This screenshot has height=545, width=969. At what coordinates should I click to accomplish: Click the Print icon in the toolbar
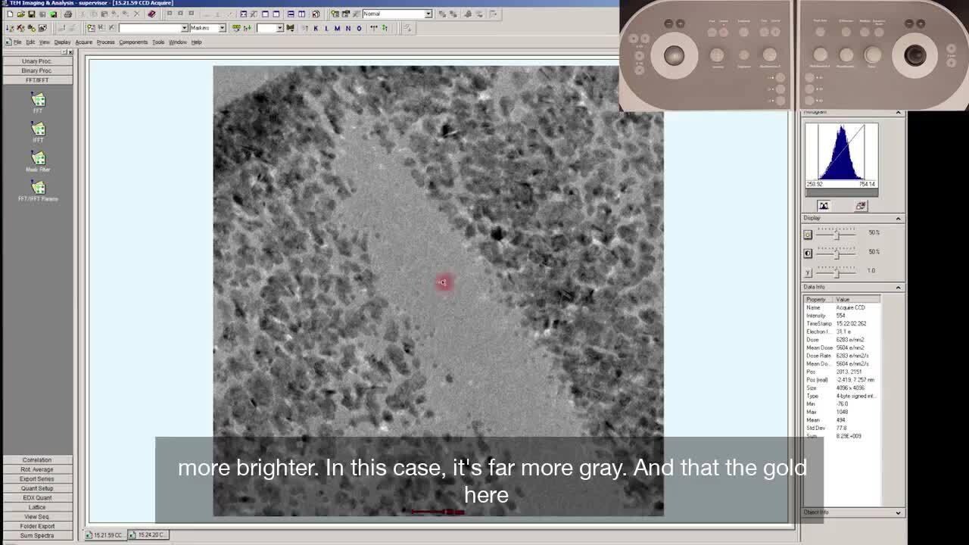68,14
